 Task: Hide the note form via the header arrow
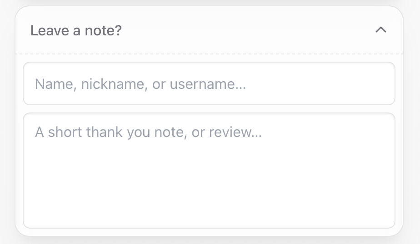pyautogui.click(x=380, y=30)
